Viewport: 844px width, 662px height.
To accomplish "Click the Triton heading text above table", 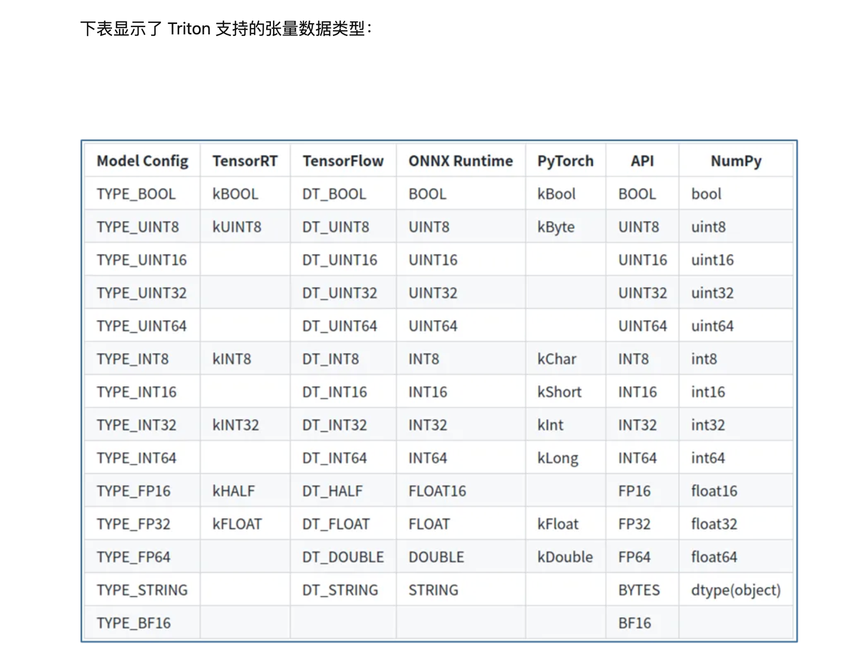I will 227,29.
